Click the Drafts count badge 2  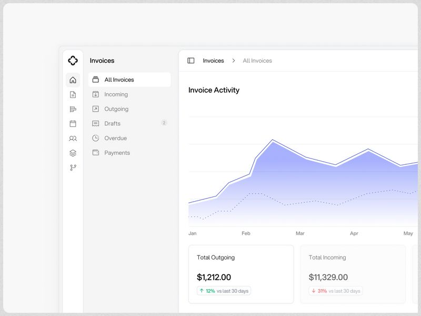coord(164,123)
